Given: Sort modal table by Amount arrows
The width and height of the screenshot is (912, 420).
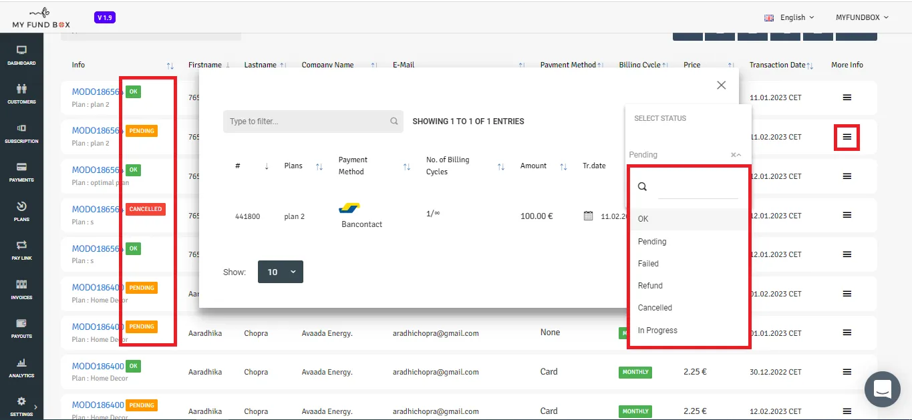Looking at the screenshot, I should point(563,166).
